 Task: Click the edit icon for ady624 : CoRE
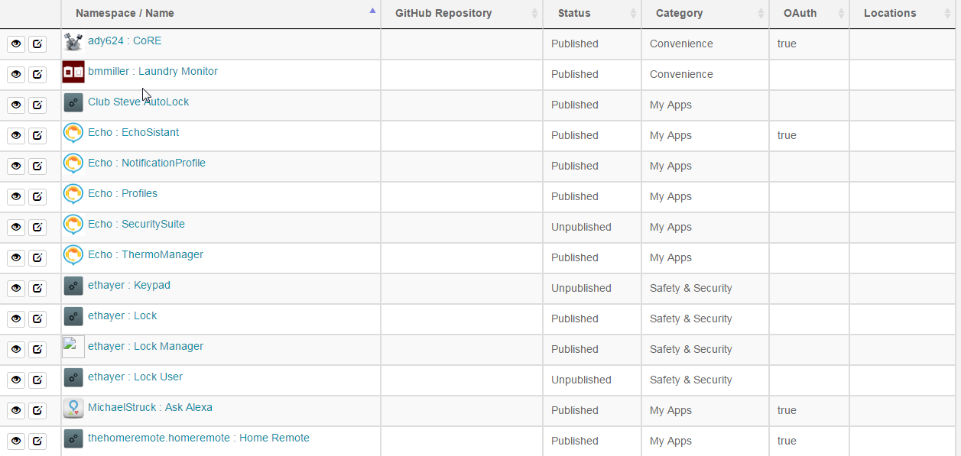point(37,44)
